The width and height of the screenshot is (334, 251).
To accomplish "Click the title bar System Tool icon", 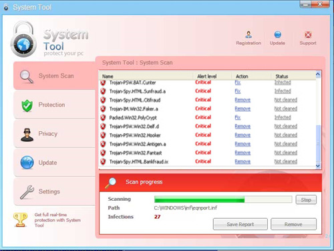I will [x=6, y=7].
